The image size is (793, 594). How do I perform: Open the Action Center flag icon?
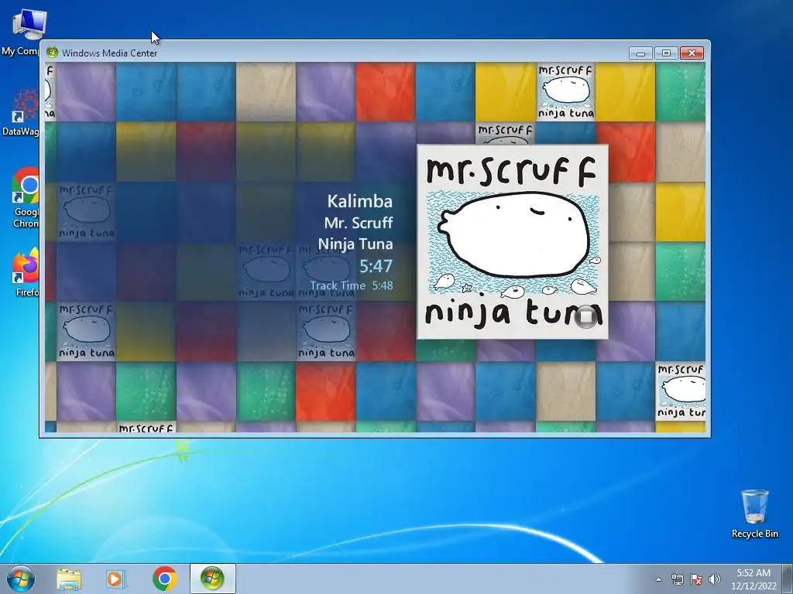click(696, 579)
